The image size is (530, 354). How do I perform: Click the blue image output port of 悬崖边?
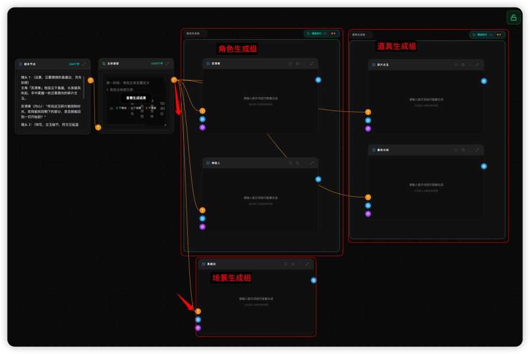click(314, 280)
